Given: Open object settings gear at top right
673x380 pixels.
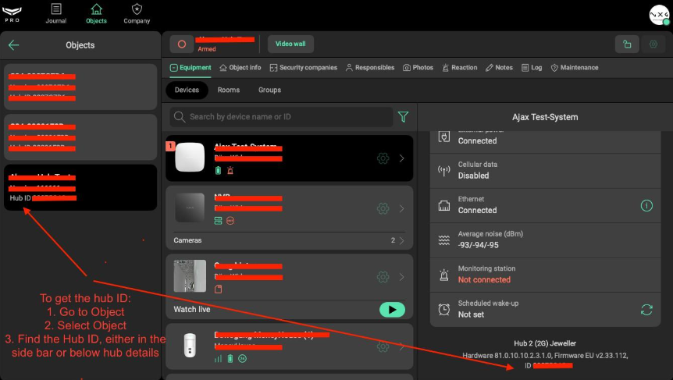Looking at the screenshot, I should point(653,44).
